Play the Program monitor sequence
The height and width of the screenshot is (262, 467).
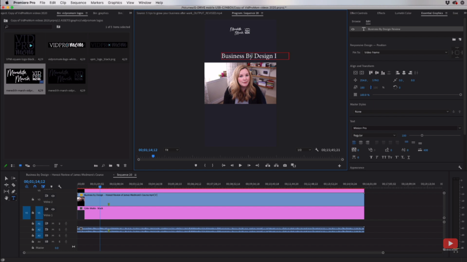[240, 166]
